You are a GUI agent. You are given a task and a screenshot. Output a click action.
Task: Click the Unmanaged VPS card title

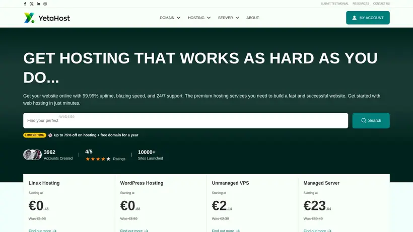tap(230, 183)
